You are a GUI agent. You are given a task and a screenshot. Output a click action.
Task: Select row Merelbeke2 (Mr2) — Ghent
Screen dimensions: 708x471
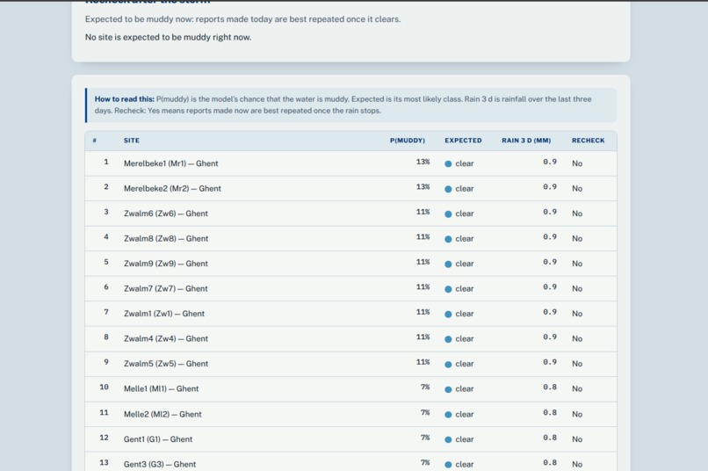point(350,188)
